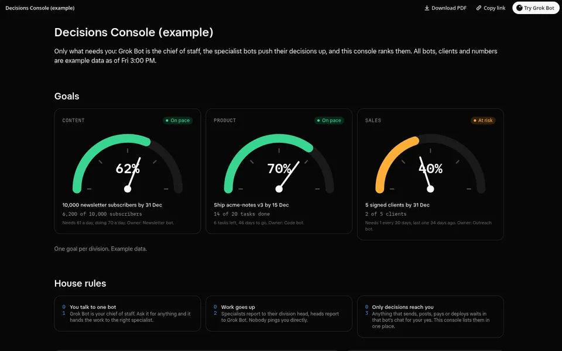
Task: Click '6,200 of 10,000 subscribers' text
Action: click(x=102, y=214)
